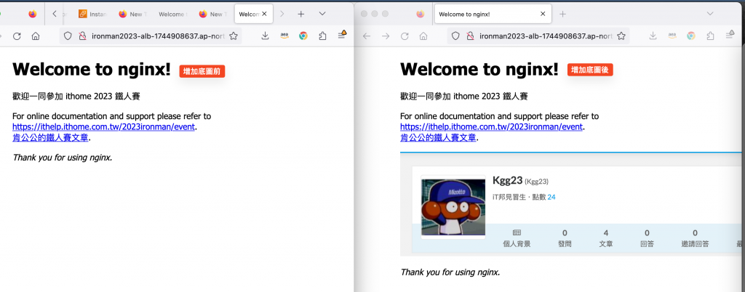Open Downloads panel in right window

click(x=653, y=36)
